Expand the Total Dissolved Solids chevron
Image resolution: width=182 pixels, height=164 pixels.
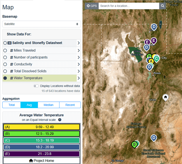78,71
